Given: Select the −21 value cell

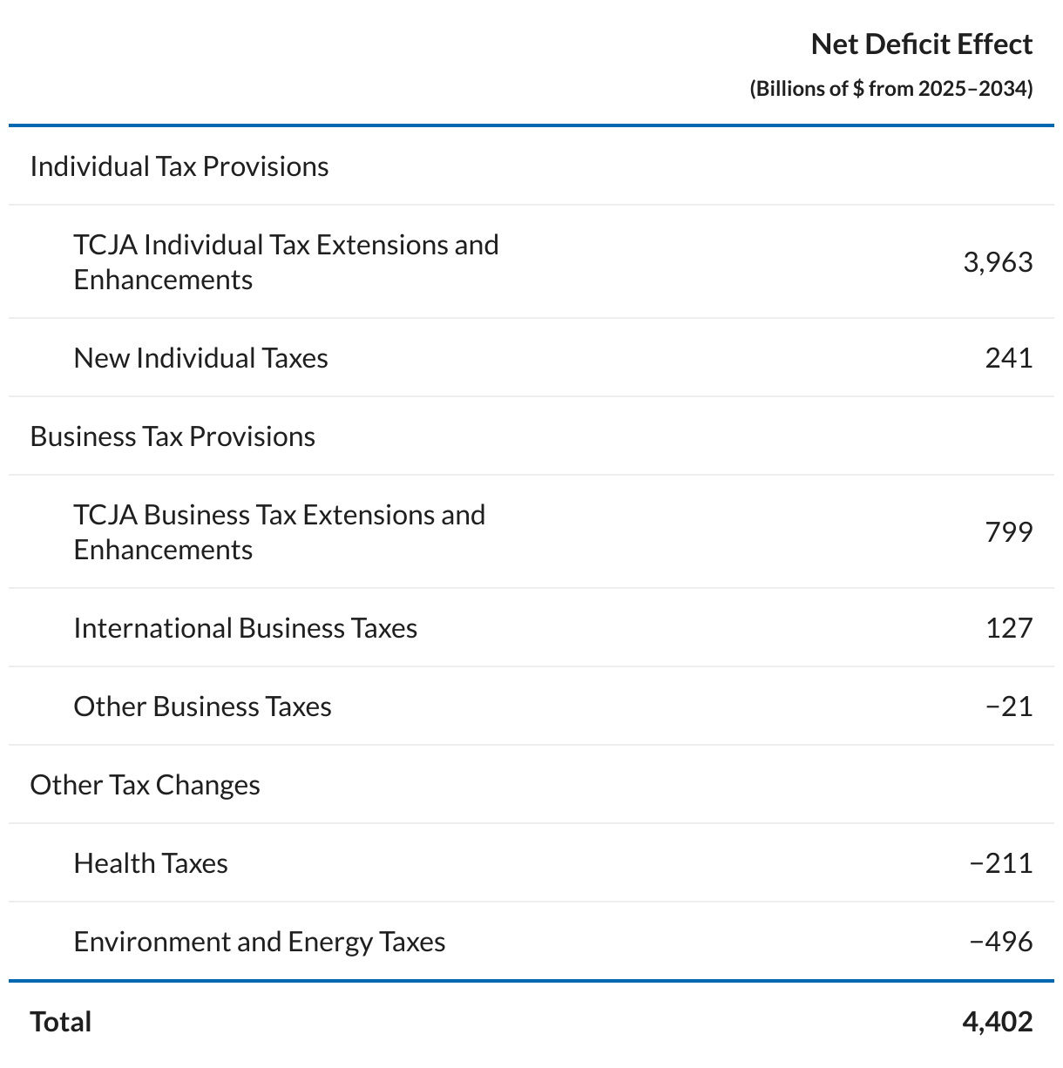Looking at the screenshot, I should (1008, 706).
